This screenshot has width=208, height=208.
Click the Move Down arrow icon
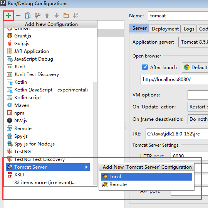[57, 15]
